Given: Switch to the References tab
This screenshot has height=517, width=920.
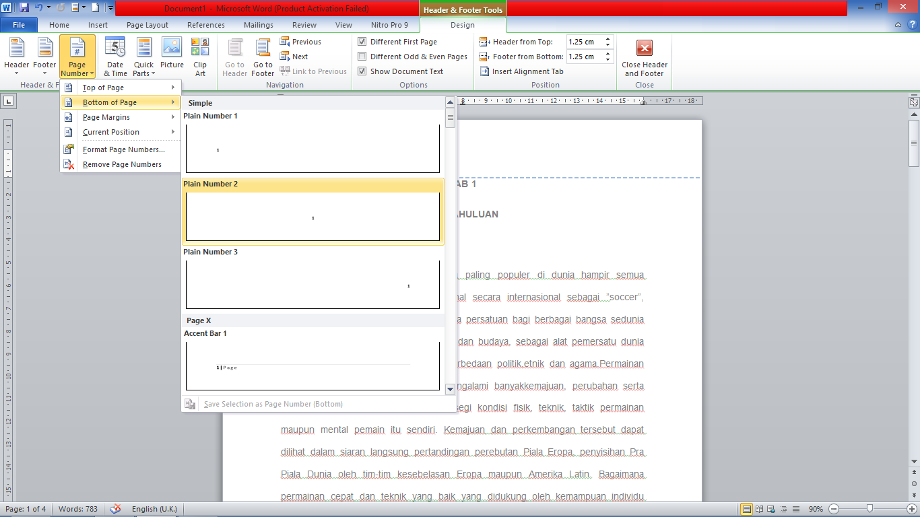Looking at the screenshot, I should click(x=206, y=25).
